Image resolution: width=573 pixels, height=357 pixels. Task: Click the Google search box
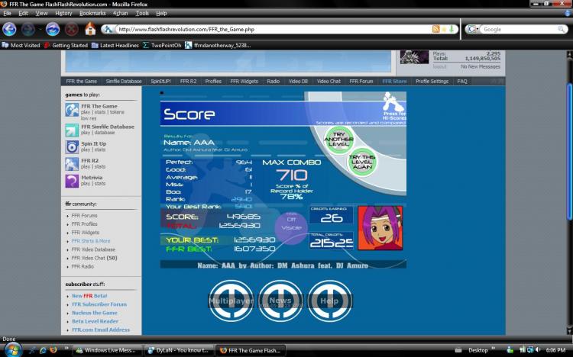pos(519,29)
